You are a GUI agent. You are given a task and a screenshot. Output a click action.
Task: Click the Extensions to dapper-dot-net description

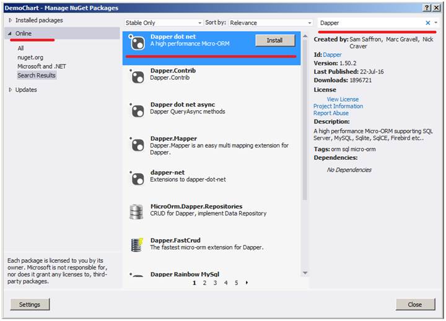tap(188, 180)
